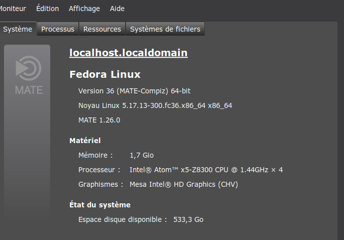Switch to the Processus tab
Image resolution: width=344 pixels, height=240 pixels.
58,29
